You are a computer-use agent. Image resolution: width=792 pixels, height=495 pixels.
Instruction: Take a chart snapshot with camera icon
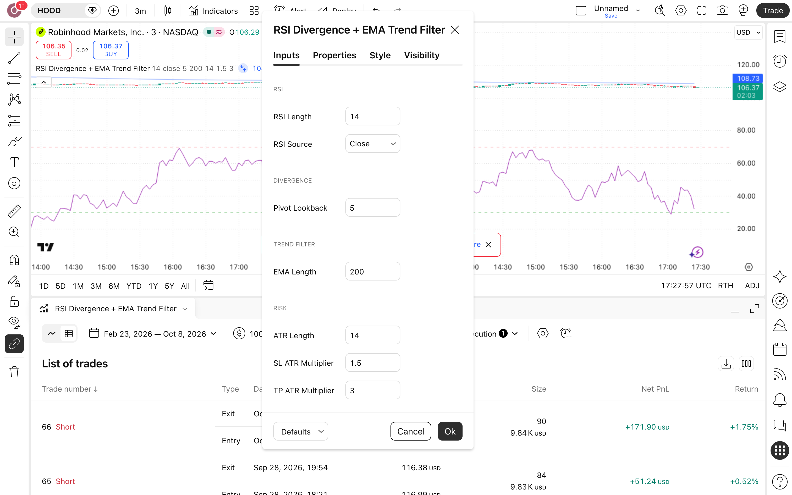tap(722, 11)
